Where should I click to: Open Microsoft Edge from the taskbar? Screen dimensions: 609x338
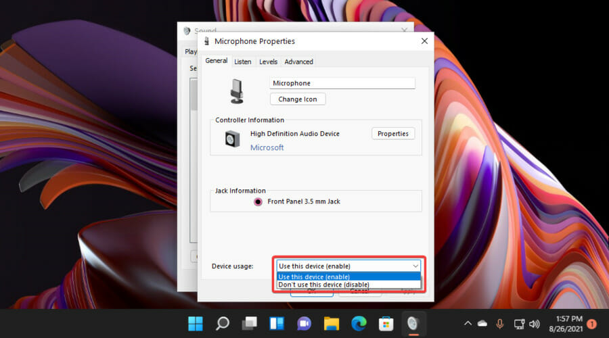pyautogui.click(x=358, y=323)
